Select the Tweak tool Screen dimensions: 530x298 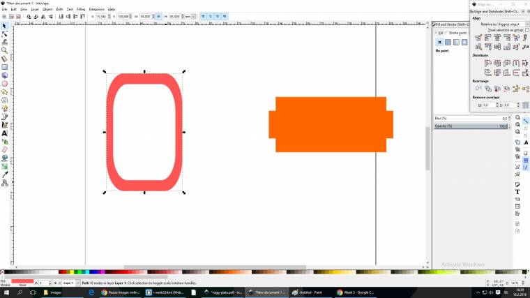tap(4, 43)
